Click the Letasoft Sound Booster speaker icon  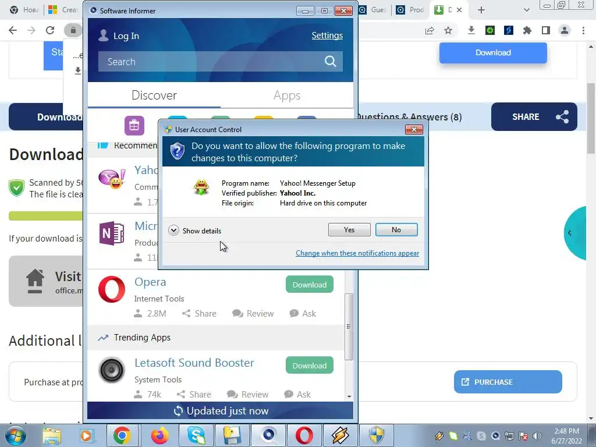coord(112,370)
